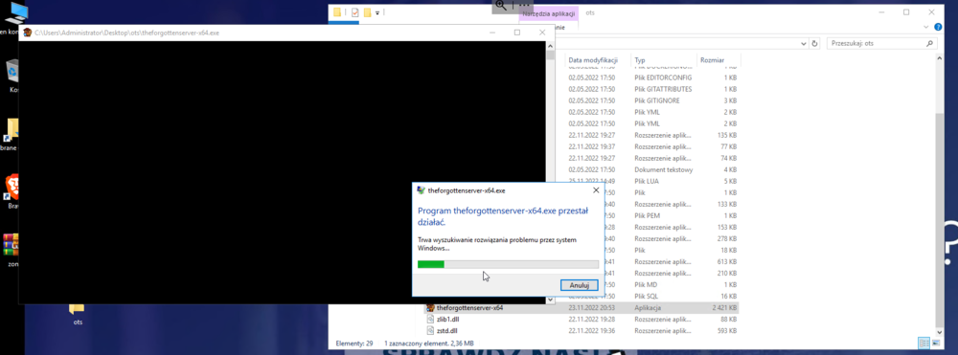This screenshot has height=355, width=958.
Task: Click Anuluj in the crash dialog
Action: coord(579,285)
